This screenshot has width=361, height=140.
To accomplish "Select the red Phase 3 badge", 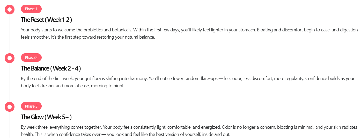I will click(31, 106).
